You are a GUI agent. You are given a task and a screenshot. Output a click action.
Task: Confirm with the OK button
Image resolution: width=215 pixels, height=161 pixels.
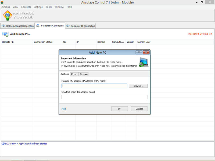coord(120,109)
